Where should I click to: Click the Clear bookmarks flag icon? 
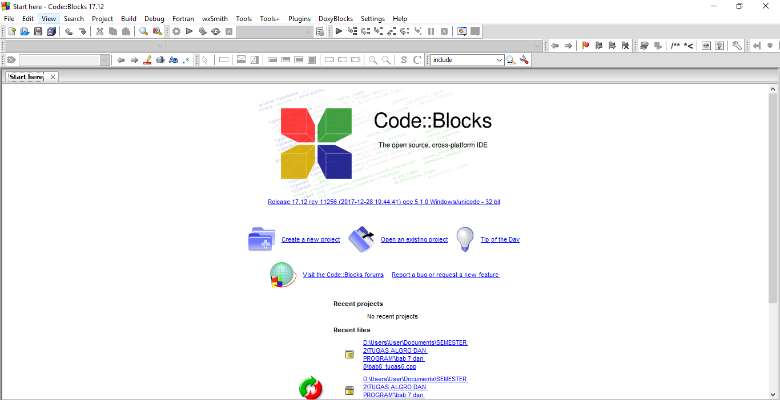click(x=625, y=46)
